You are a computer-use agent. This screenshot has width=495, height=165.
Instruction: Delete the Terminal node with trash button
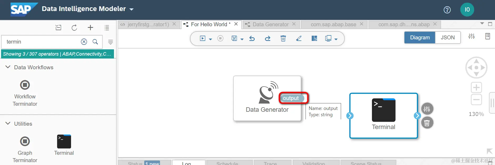(x=427, y=123)
